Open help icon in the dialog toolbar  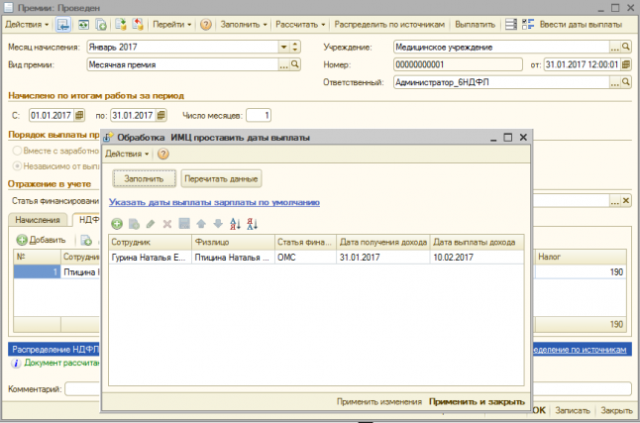pos(163,154)
